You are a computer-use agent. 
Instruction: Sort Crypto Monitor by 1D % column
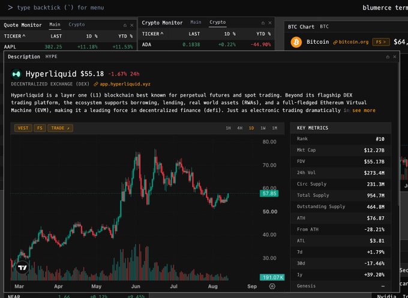[x=230, y=34]
